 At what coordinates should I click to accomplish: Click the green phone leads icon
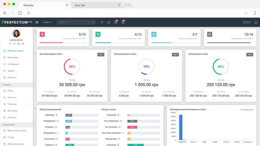click(98, 34)
